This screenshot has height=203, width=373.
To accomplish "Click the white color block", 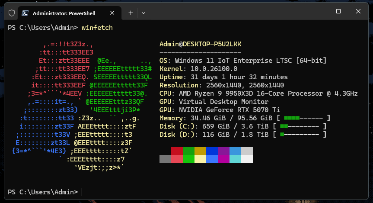I will (247, 159).
